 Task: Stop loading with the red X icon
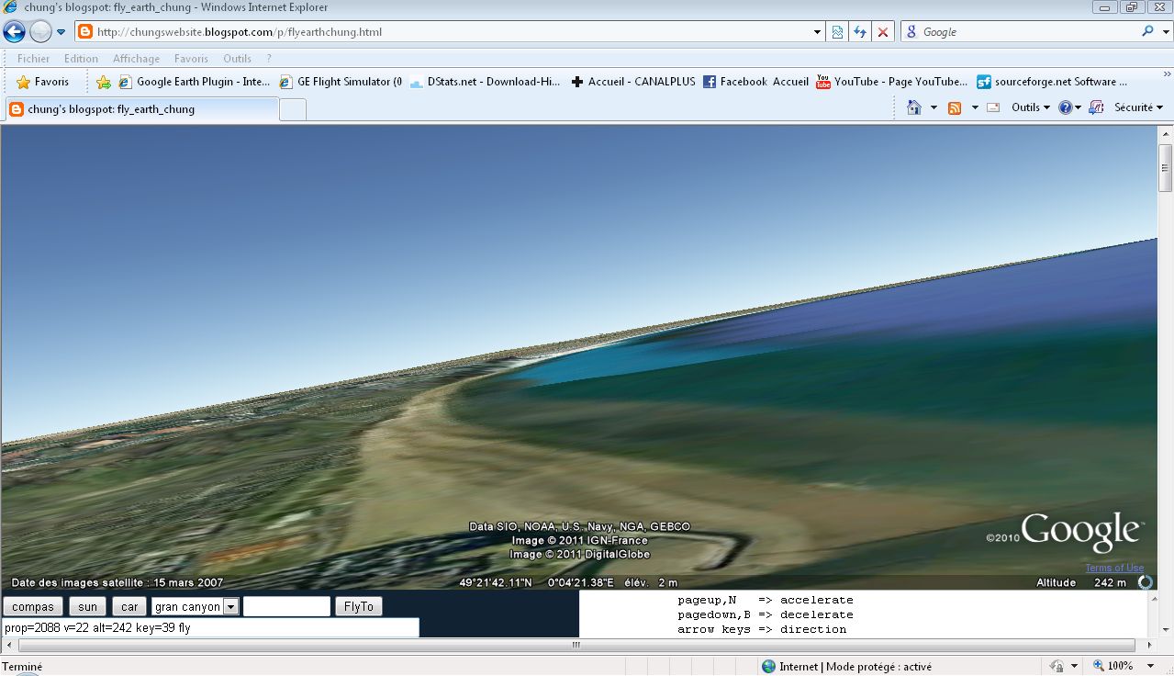click(x=883, y=32)
